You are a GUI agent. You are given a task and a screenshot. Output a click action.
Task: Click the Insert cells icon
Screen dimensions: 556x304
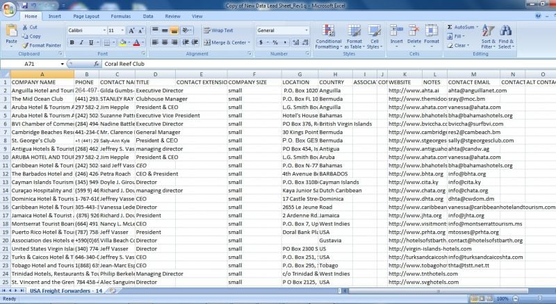[x=396, y=36]
